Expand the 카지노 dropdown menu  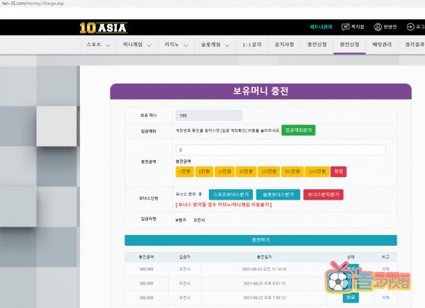[x=176, y=45]
